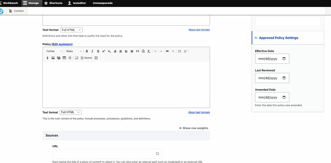This screenshot has height=163, width=331.
Task: Insert a horizontal line
Action: pyautogui.click(x=70, y=58)
